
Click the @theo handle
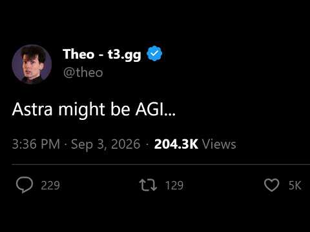click(x=83, y=73)
